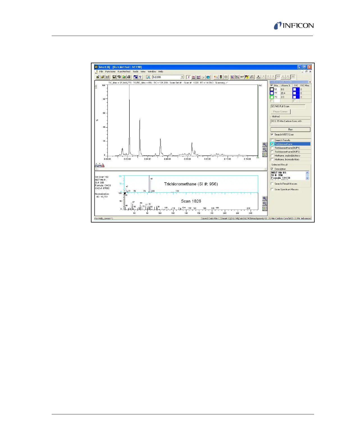Check the Trichloromethane(DUP2) checkbox
This screenshot has width=343, height=445.
pos(272,152)
